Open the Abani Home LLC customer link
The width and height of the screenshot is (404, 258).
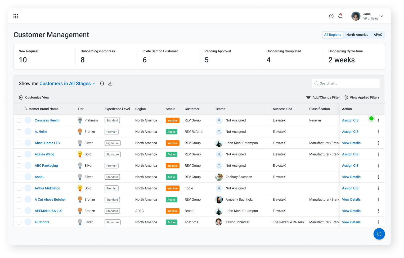pyautogui.click(x=47, y=143)
